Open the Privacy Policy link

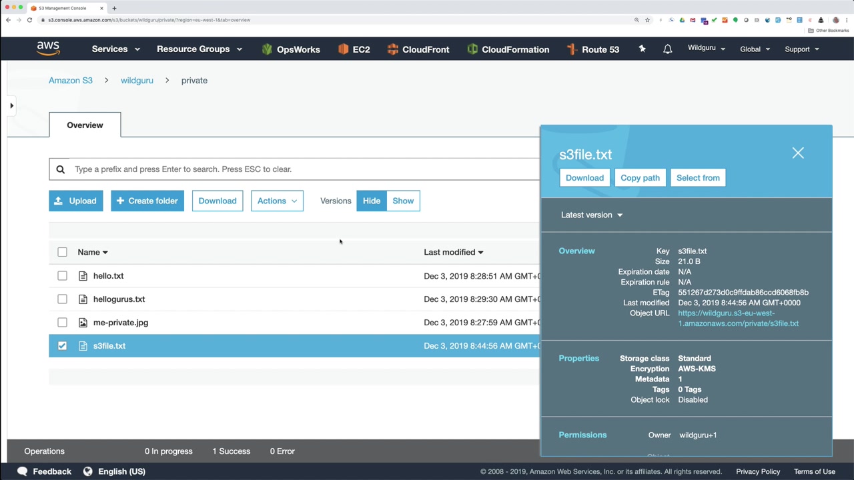tap(758, 471)
